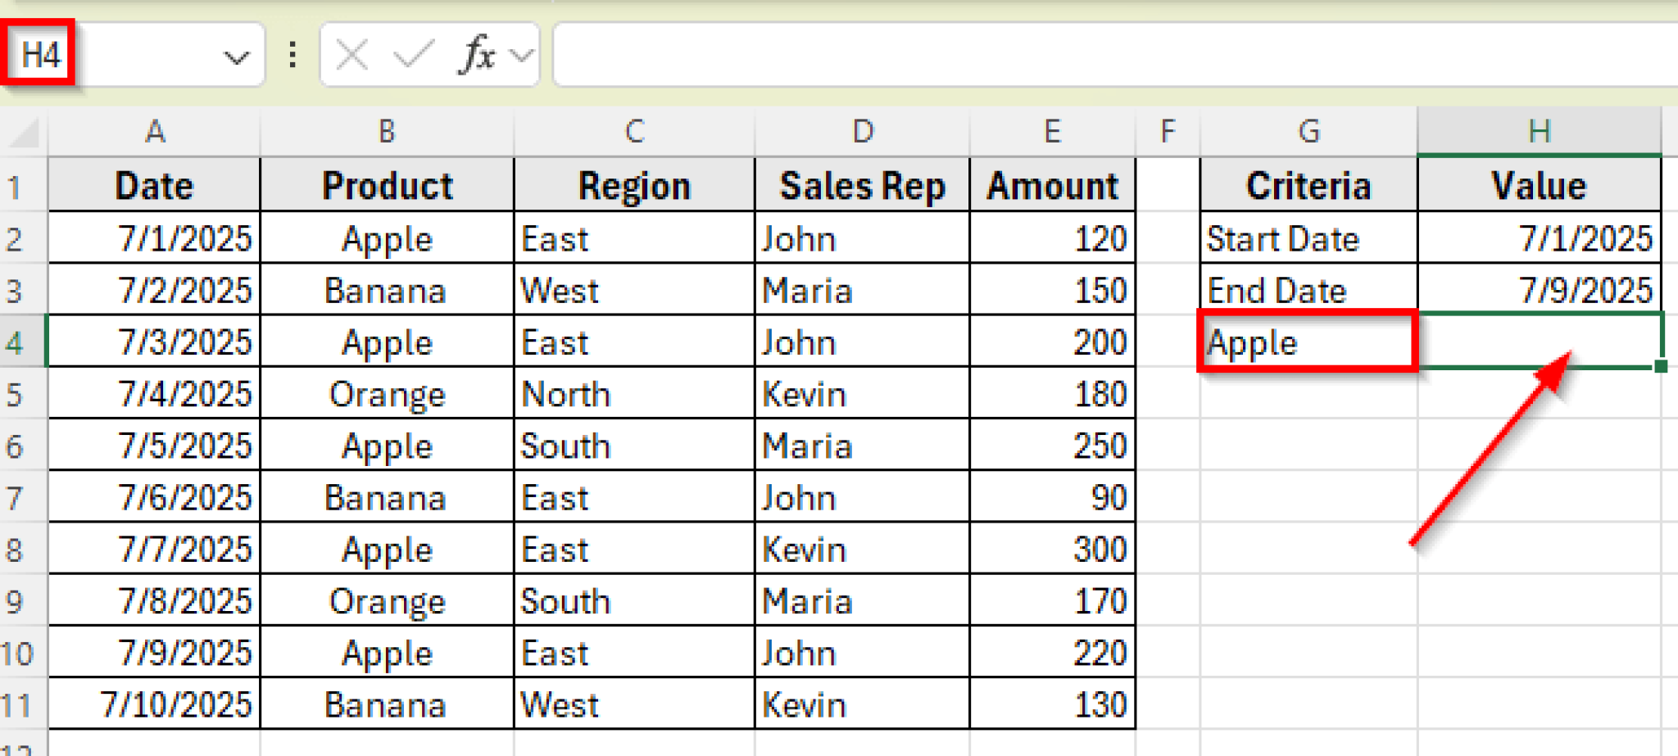
Task: Click the Enter checkmark icon
Action: click(414, 54)
